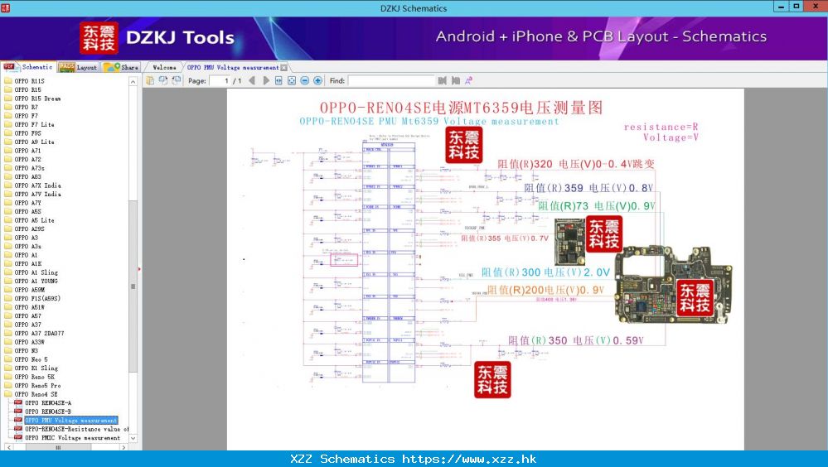Open the XZZ Schematics www.xzz.hk link
The height and width of the screenshot is (467, 828).
pyautogui.click(x=414, y=459)
